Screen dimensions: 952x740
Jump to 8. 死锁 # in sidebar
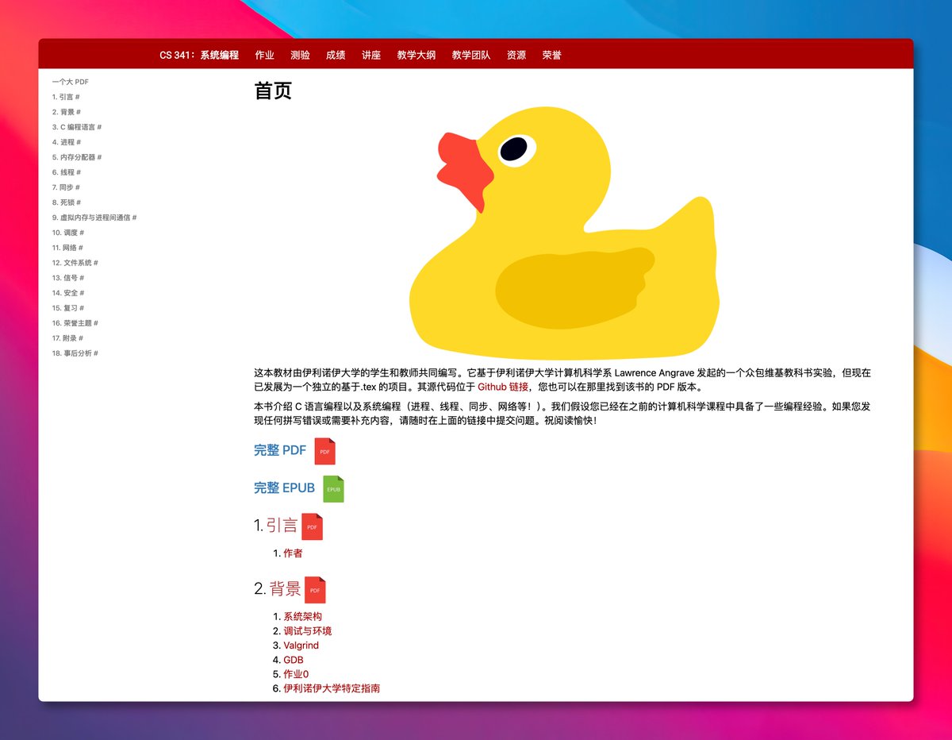tap(66, 202)
